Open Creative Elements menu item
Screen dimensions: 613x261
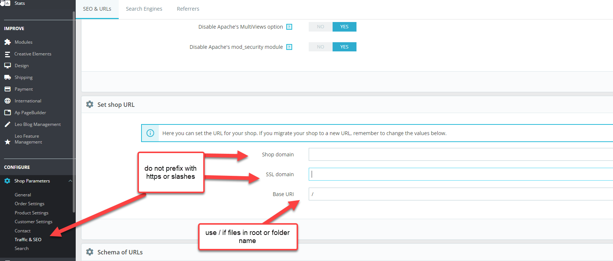[x=33, y=54]
